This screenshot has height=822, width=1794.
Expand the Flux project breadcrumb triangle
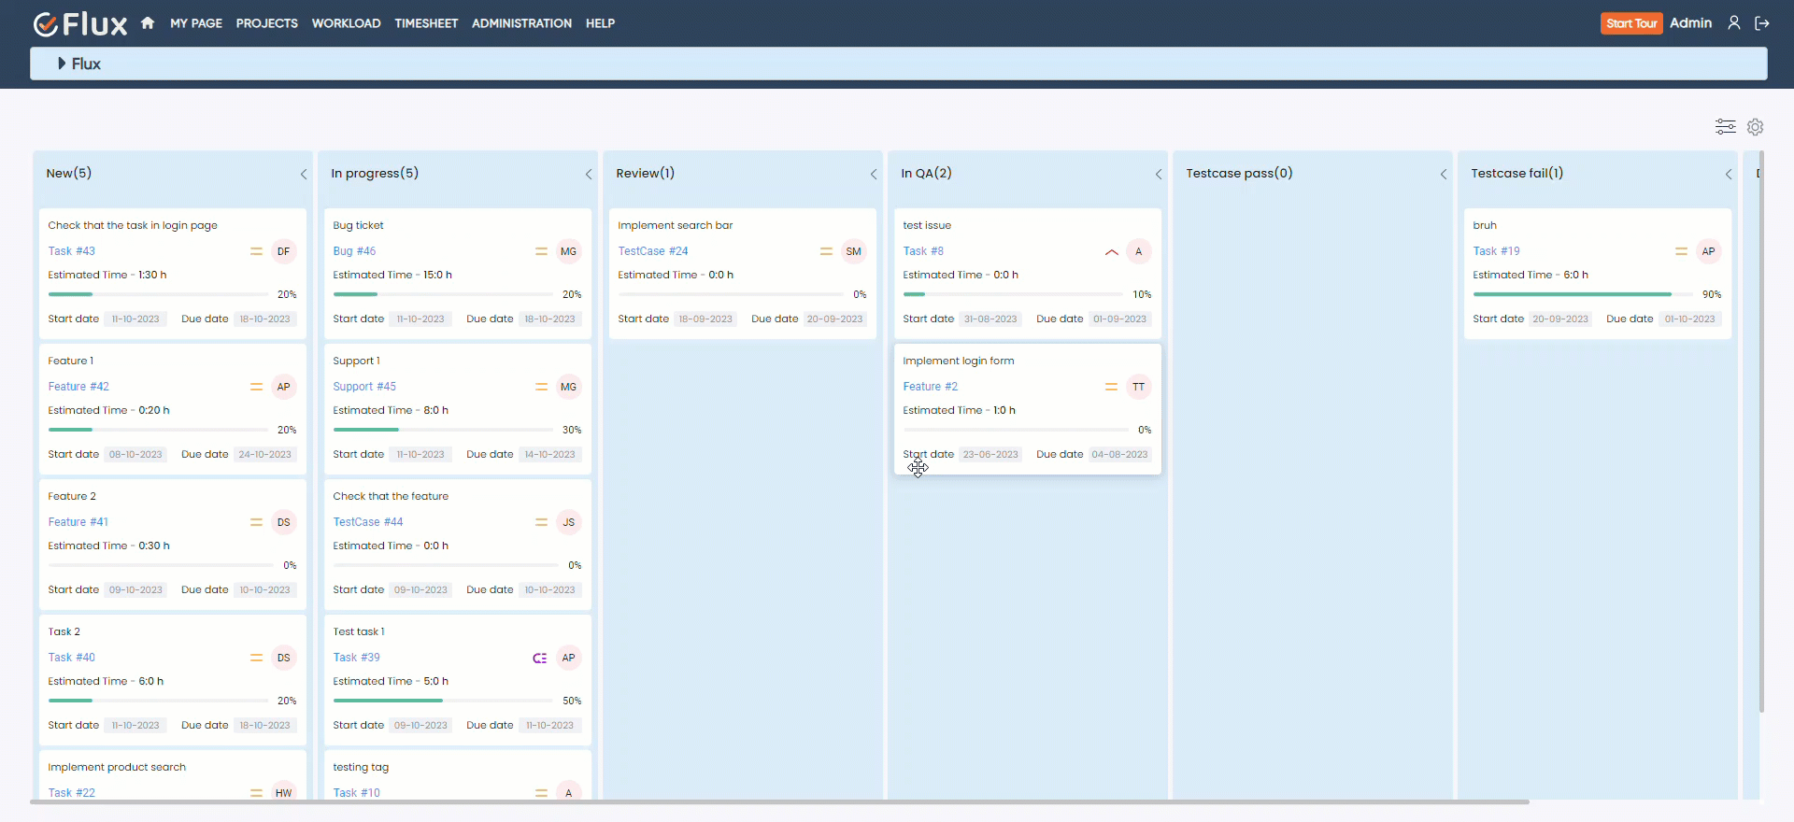pyautogui.click(x=62, y=64)
